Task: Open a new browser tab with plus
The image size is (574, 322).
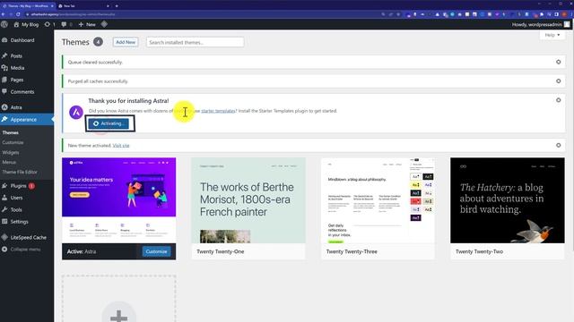Action: tap(117, 6)
